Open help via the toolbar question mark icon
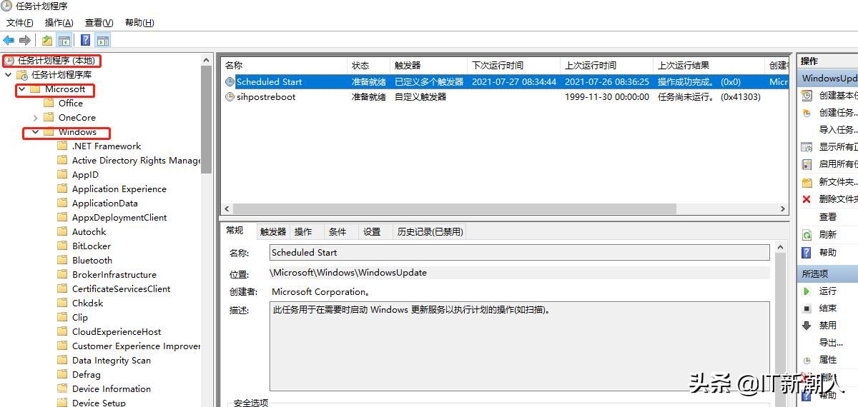 click(86, 41)
